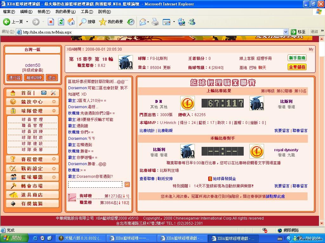Expand the 競技中心 menu section
325x243 pixels.
coord(54,102)
